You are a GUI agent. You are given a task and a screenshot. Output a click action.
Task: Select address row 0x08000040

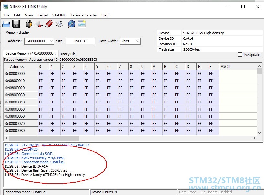point(21,102)
